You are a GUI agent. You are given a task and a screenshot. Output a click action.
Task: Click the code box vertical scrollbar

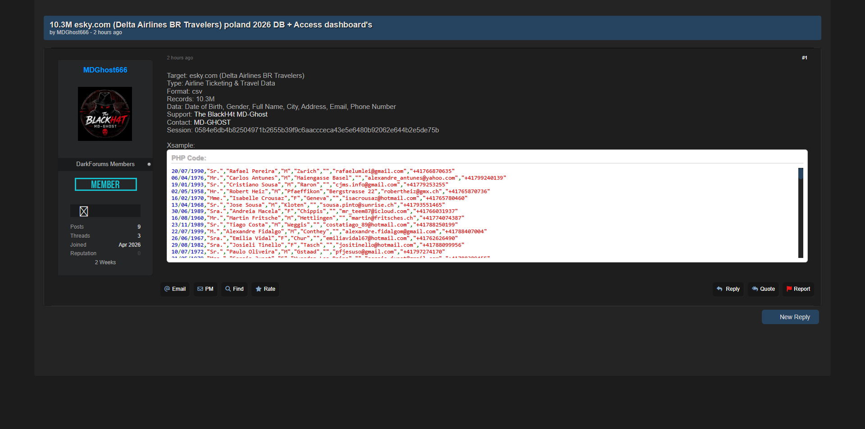[x=801, y=213]
